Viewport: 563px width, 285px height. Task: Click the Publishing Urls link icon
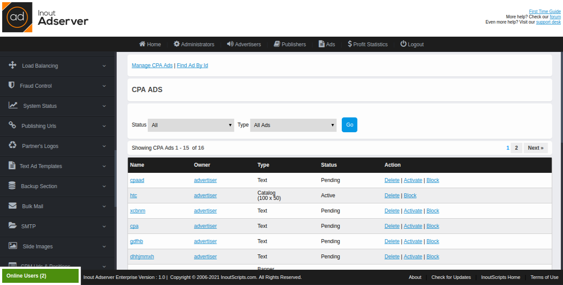pyautogui.click(x=12, y=125)
